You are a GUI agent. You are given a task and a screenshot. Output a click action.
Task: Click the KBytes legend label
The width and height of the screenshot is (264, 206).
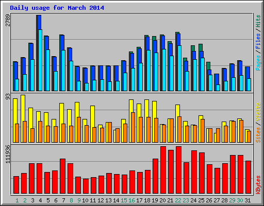coord(258,185)
